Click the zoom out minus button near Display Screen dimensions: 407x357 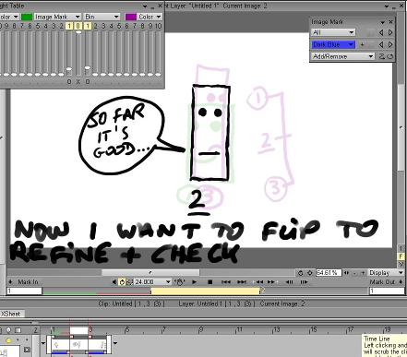(x=354, y=273)
